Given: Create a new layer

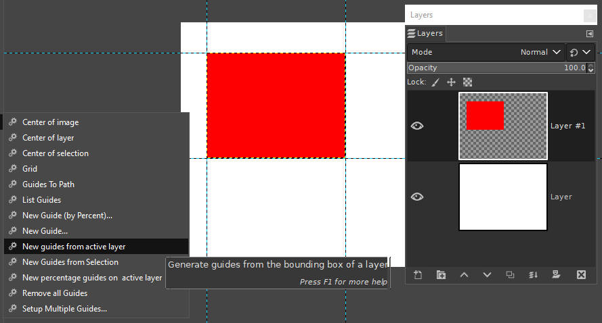Looking at the screenshot, I should pos(418,275).
